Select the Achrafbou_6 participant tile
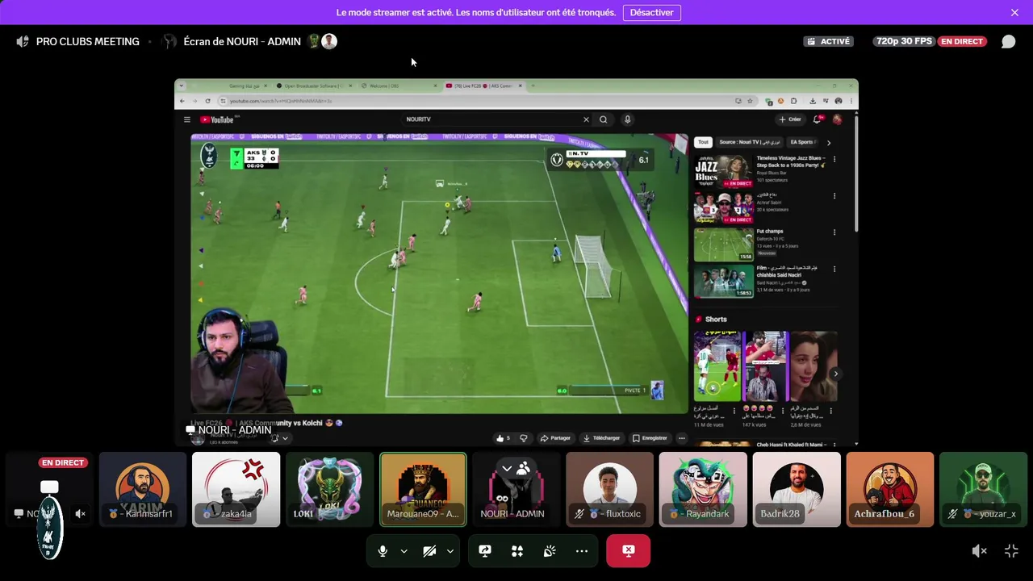 (890, 489)
